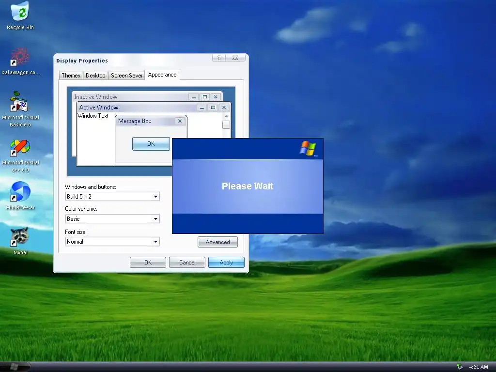Click the Active Window title bar text
The image size is (496, 372).
99,108
